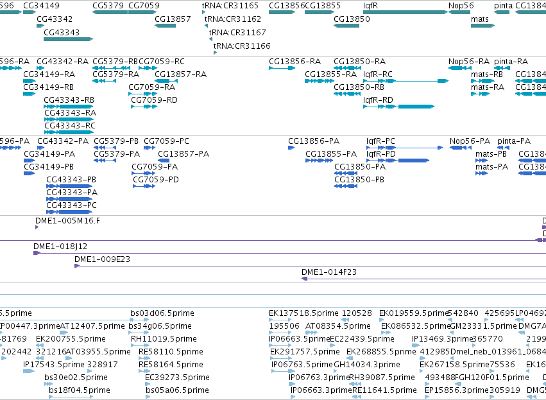Click transcript CG43343-RC

tap(69, 132)
